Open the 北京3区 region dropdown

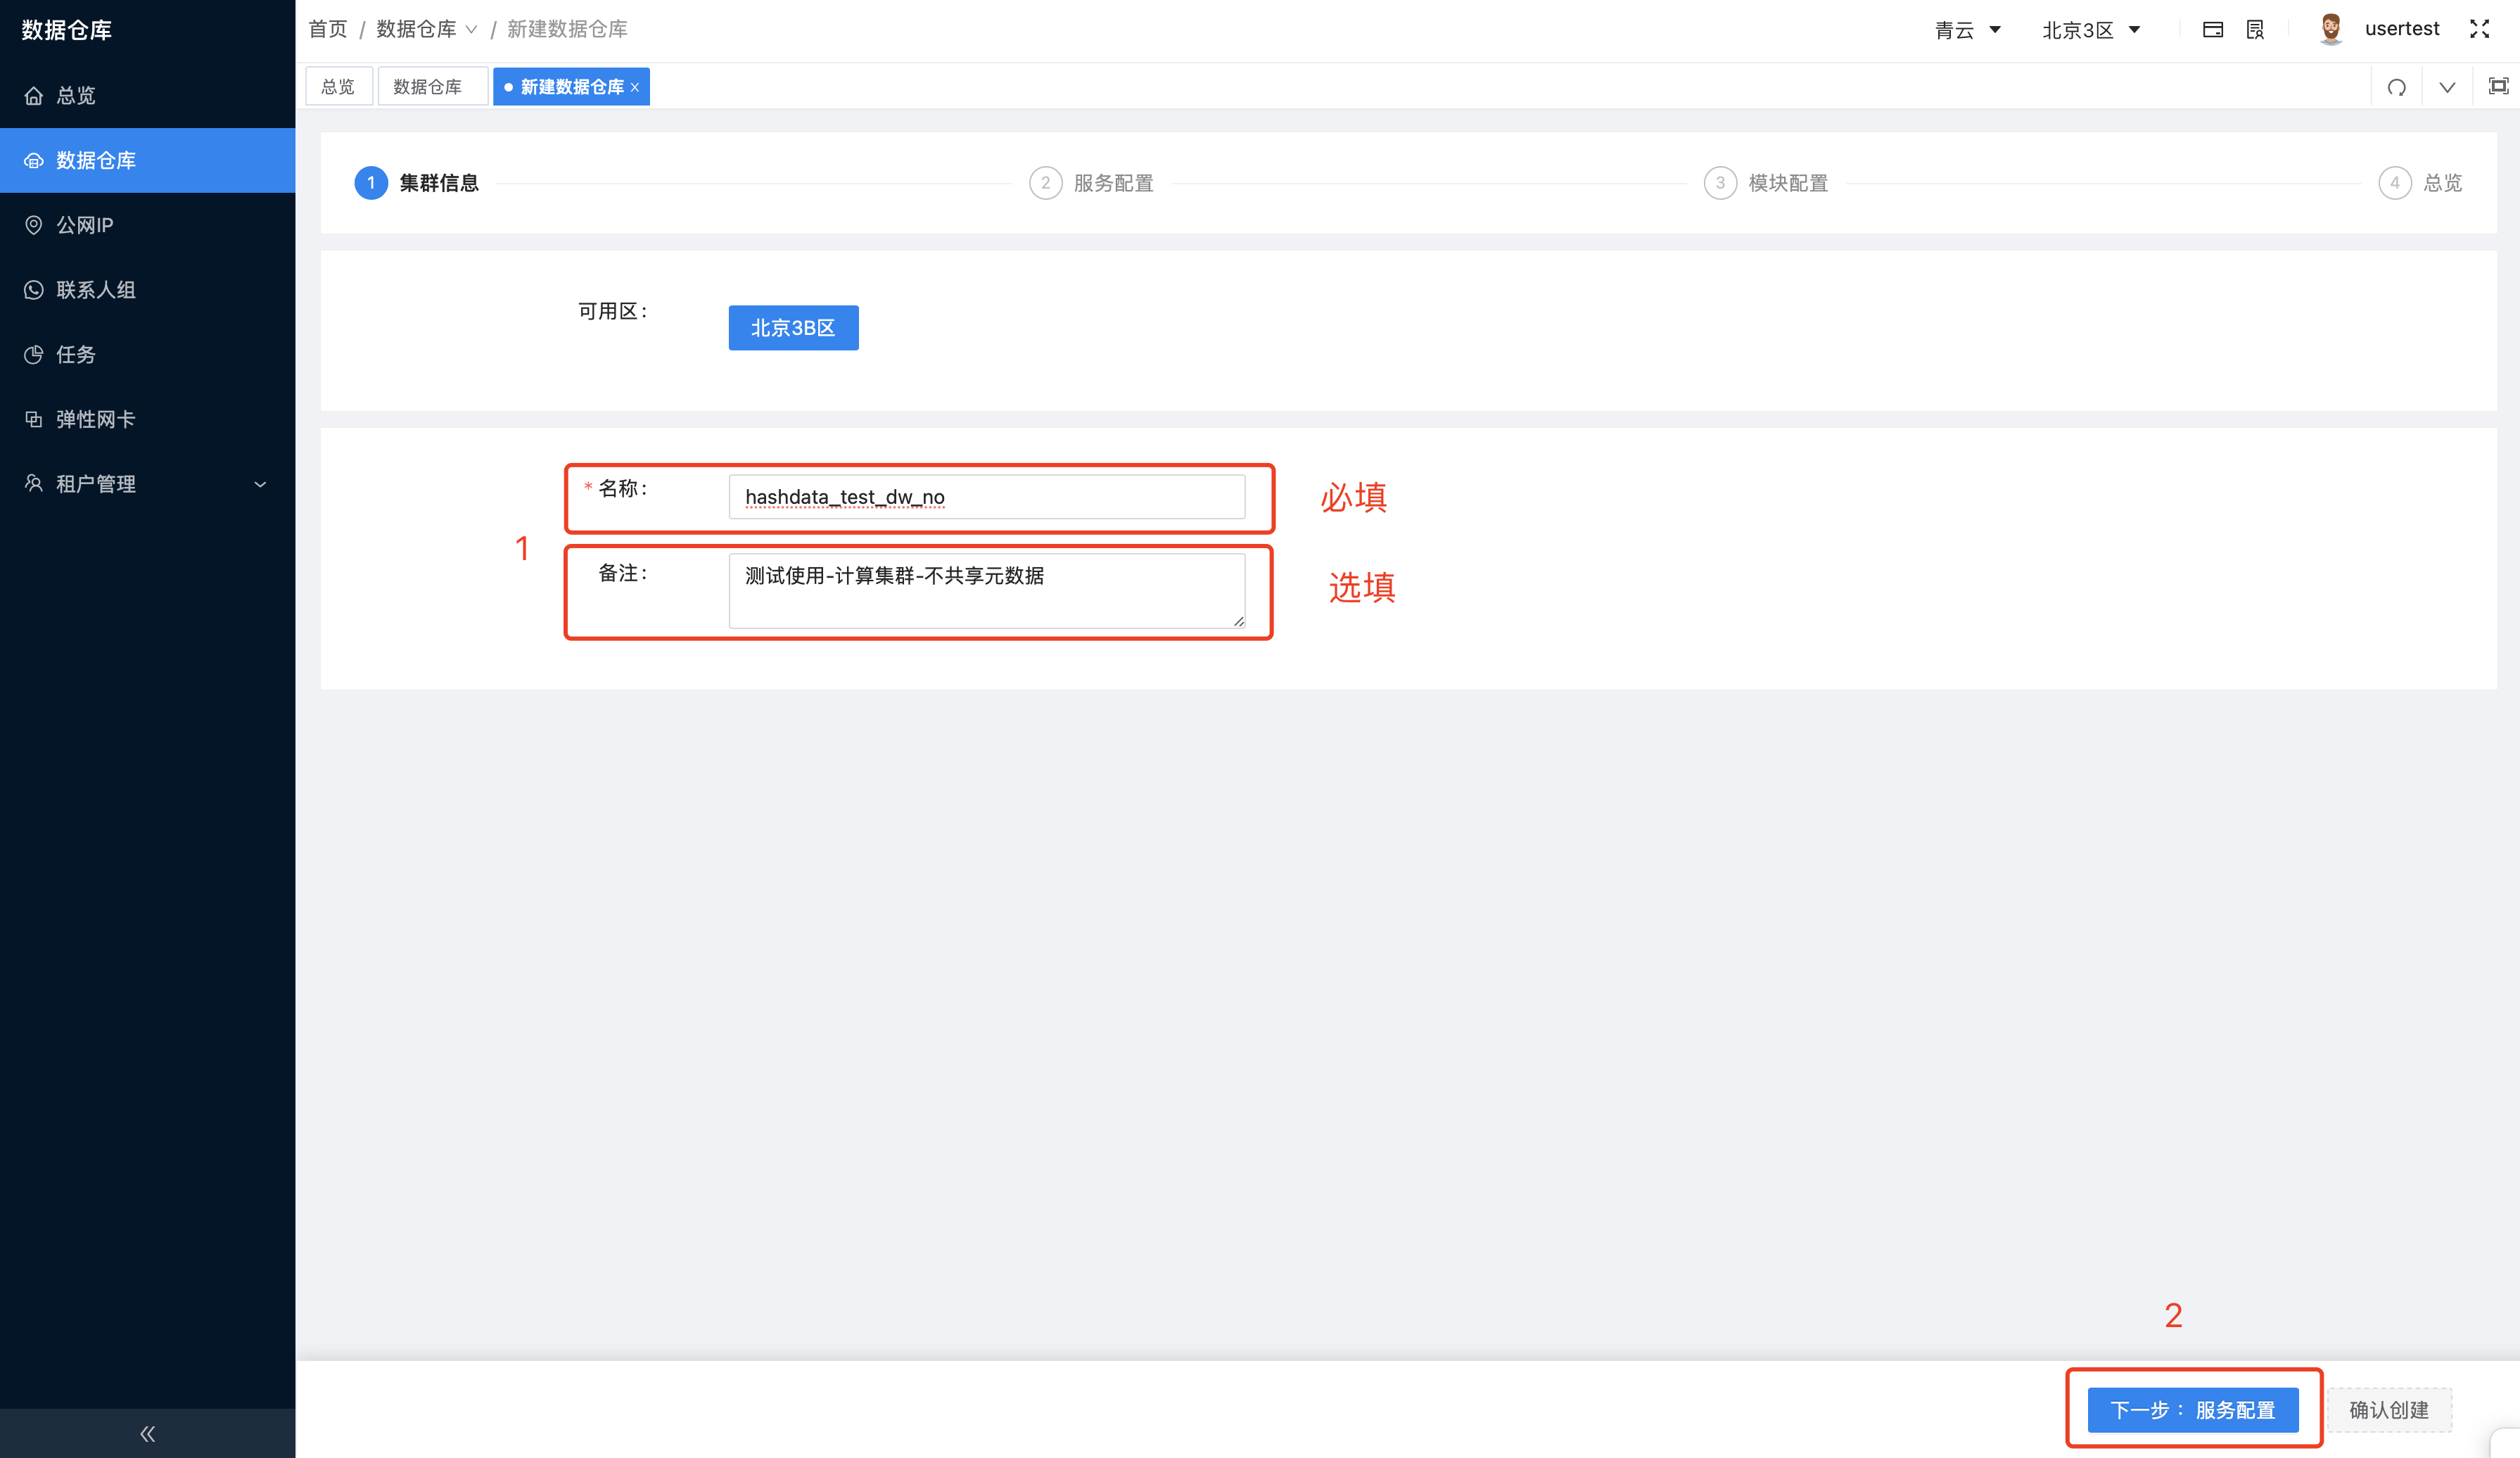[x=2090, y=29]
